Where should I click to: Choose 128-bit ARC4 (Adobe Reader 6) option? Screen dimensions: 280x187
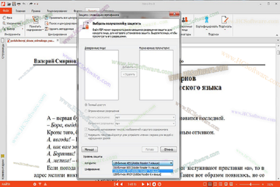(x=143, y=174)
